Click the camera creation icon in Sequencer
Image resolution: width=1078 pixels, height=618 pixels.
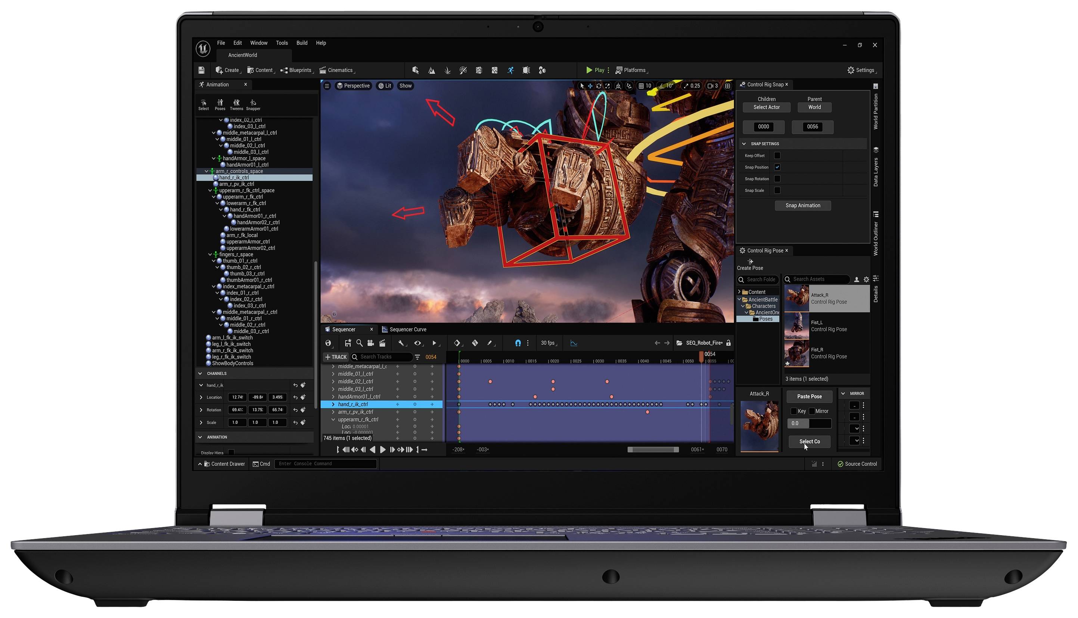click(x=371, y=343)
